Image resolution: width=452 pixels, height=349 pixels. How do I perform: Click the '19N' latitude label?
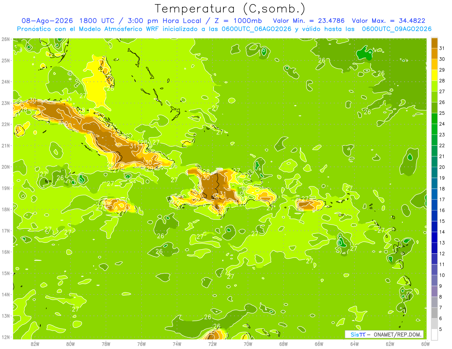coord(6,188)
